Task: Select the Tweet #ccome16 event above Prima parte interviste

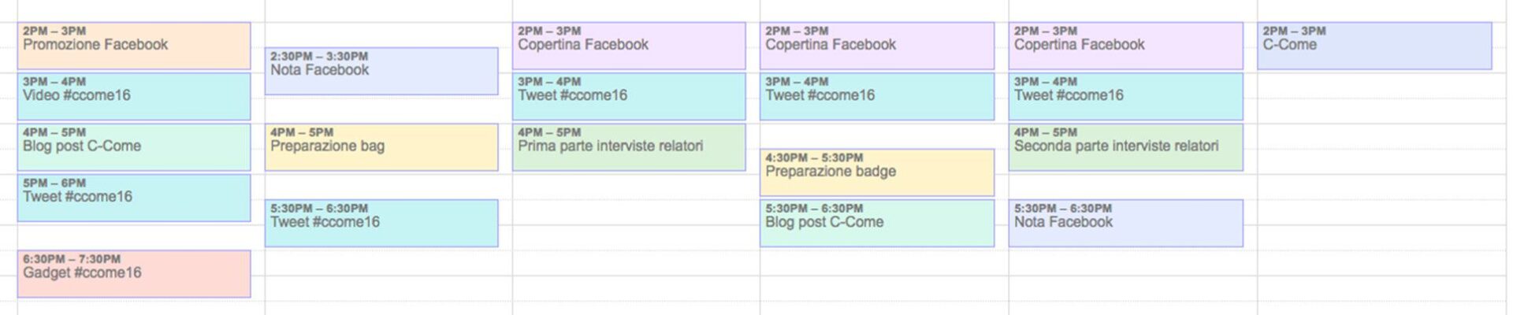Action: (629, 96)
